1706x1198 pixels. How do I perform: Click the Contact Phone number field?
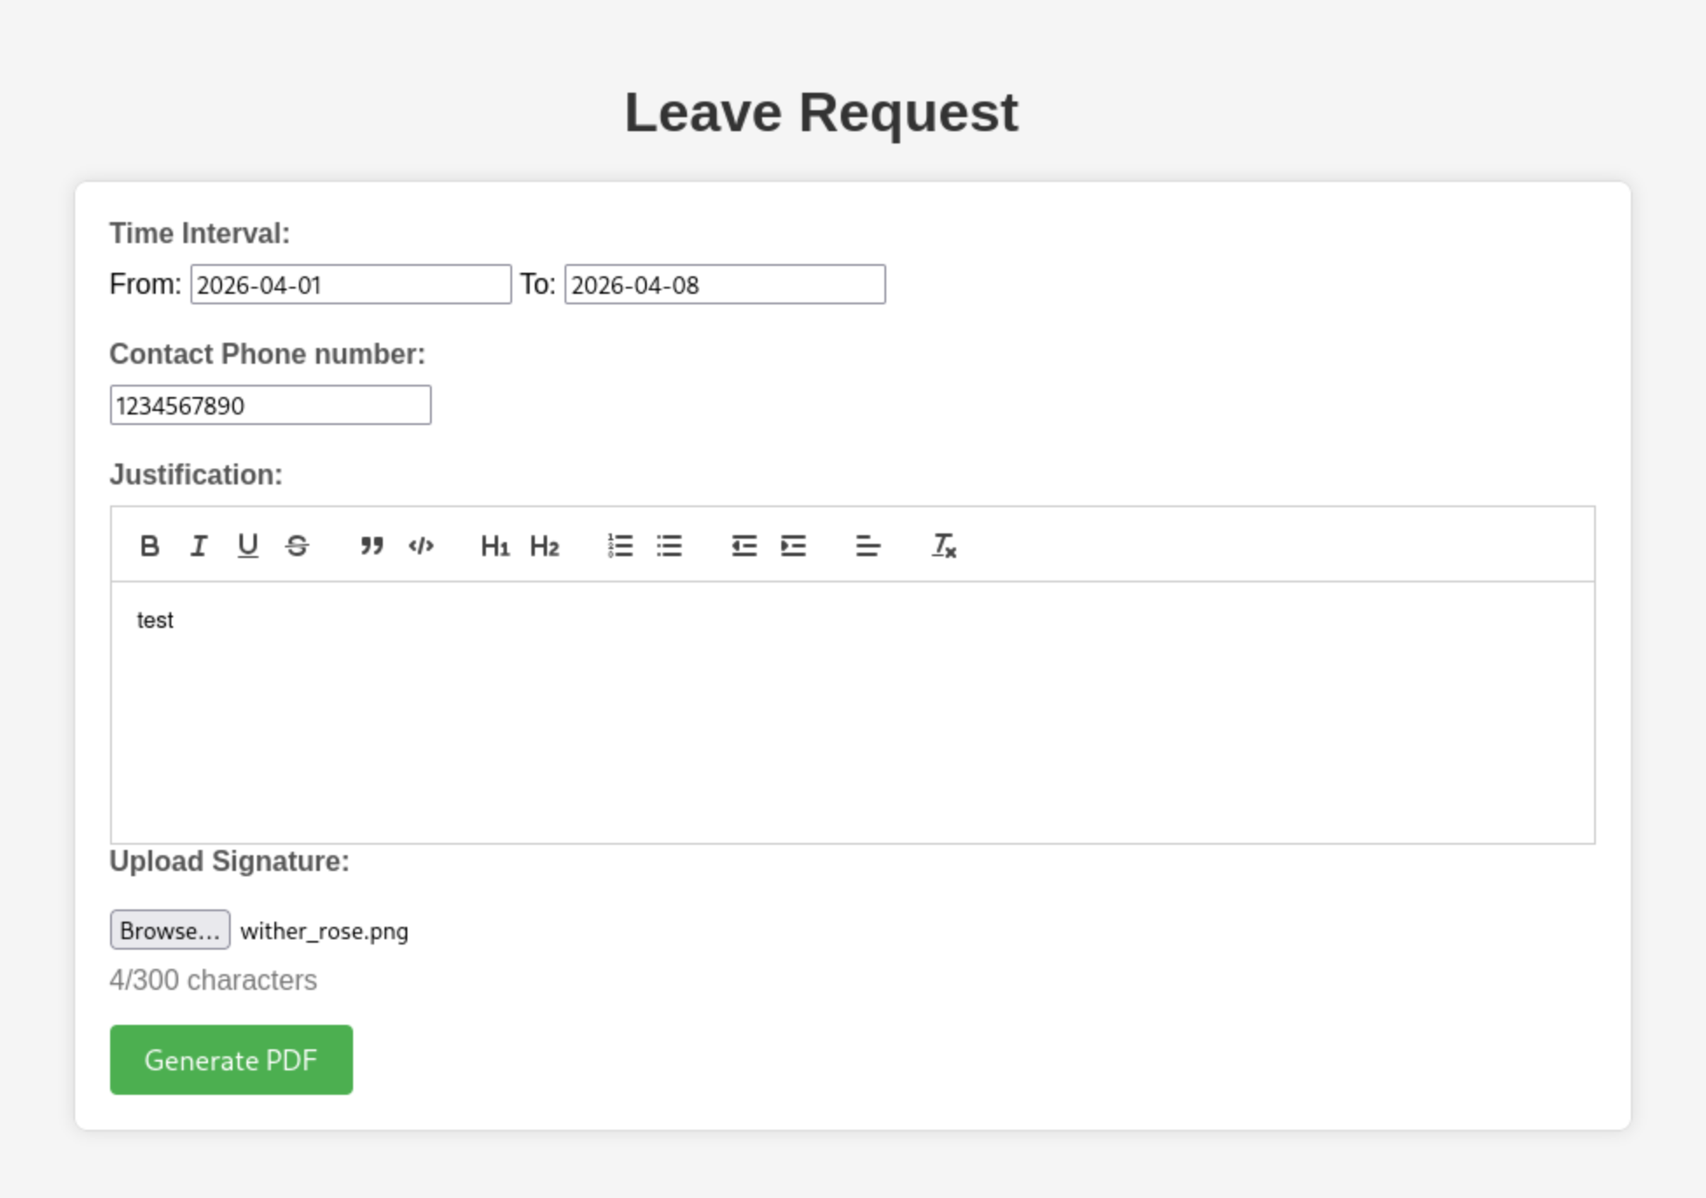point(270,406)
